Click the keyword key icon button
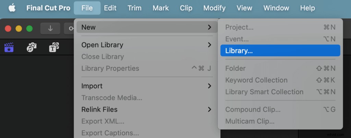 (x=69, y=29)
